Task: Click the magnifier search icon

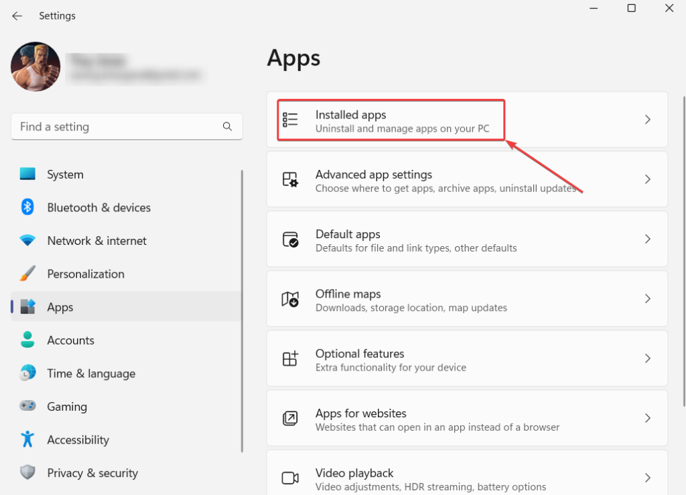Action: click(x=227, y=126)
